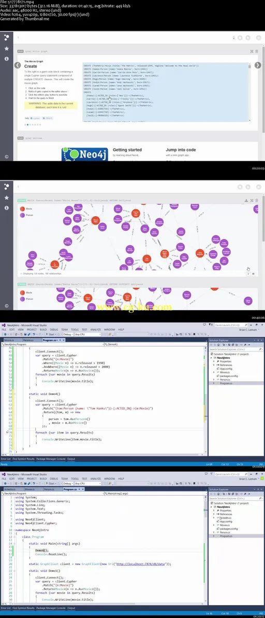Click Quick Launch search box in the Demo4() Visual Studio window
The height and width of the screenshot is (618, 265).
pyautogui.click(x=232, y=325)
